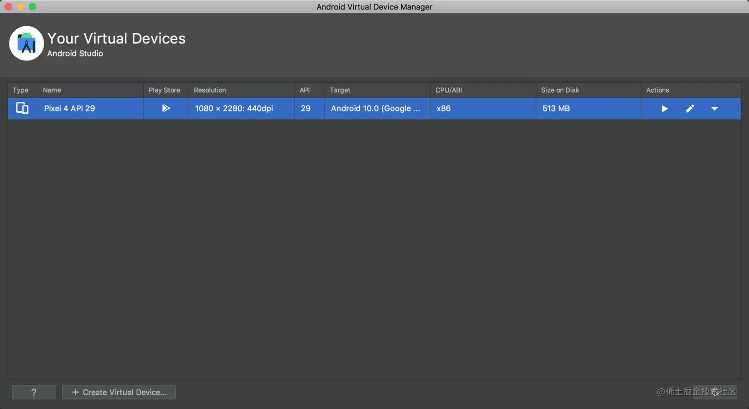Click the 1080 × 2280: 440dpi resolution cell
749x409 pixels.
(x=242, y=108)
